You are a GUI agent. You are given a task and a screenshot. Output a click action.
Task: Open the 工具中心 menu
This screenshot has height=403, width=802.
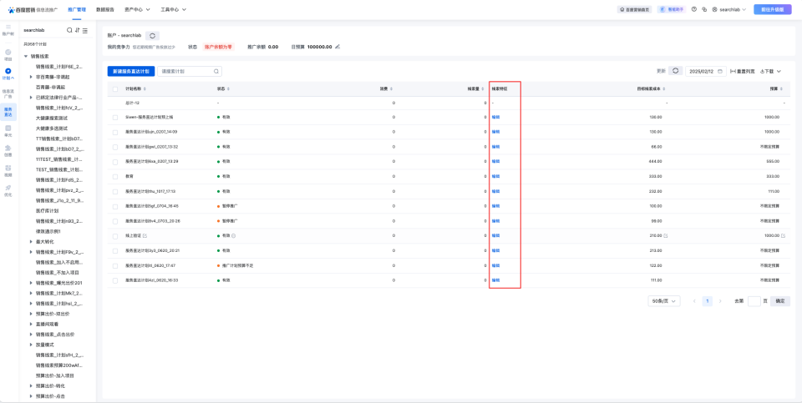(x=173, y=9)
